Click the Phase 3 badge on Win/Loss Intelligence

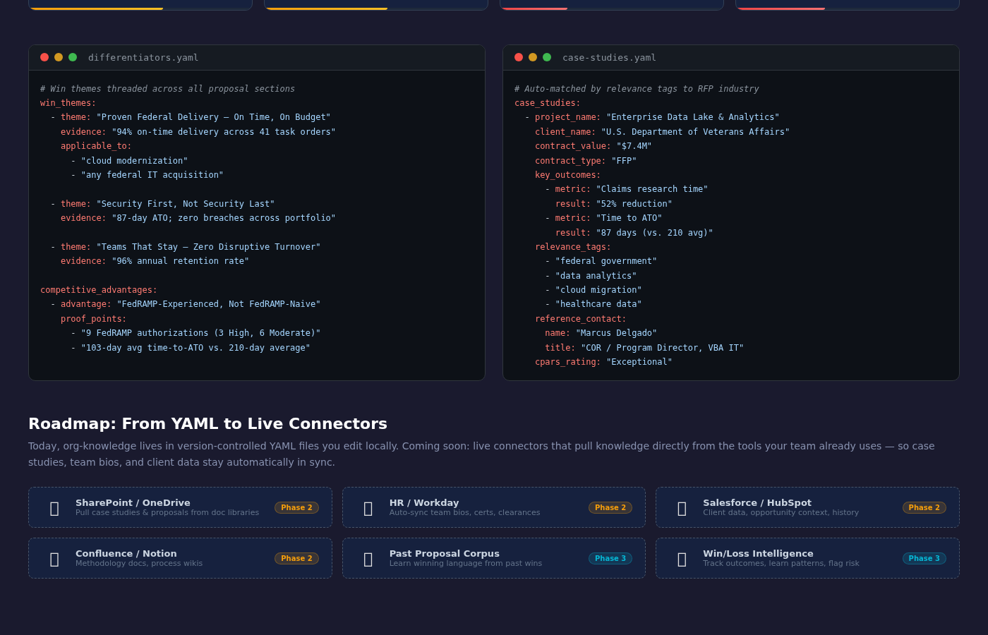[924, 557]
